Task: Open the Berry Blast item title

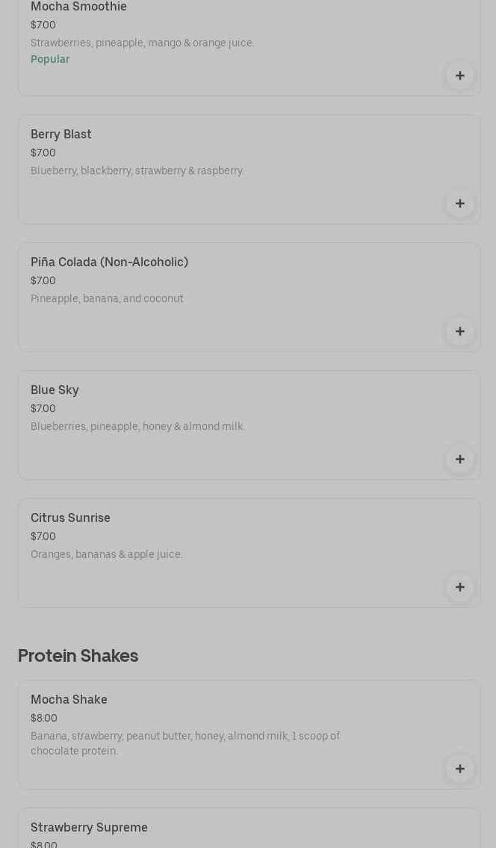Action: point(61,135)
